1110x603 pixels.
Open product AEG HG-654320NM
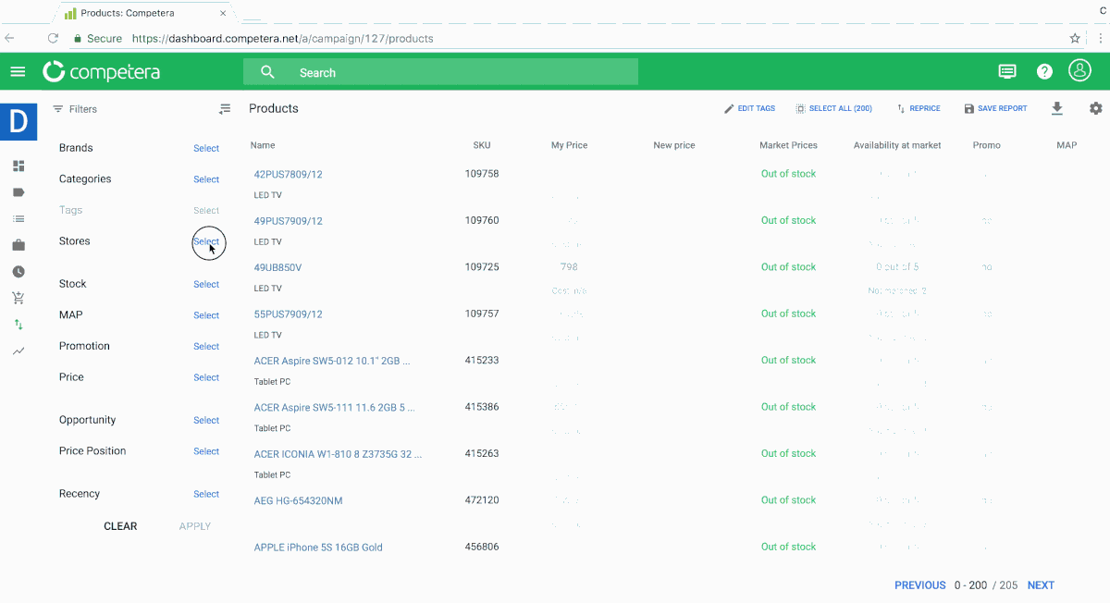click(298, 501)
